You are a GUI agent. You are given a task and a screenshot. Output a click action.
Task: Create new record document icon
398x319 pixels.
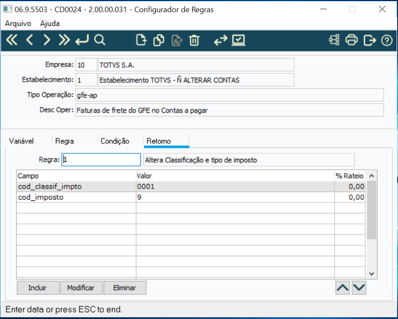tap(141, 40)
